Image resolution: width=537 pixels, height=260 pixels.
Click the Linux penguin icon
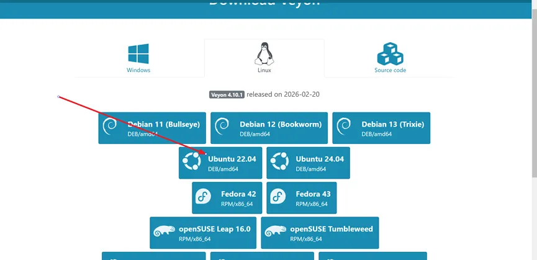tap(264, 54)
